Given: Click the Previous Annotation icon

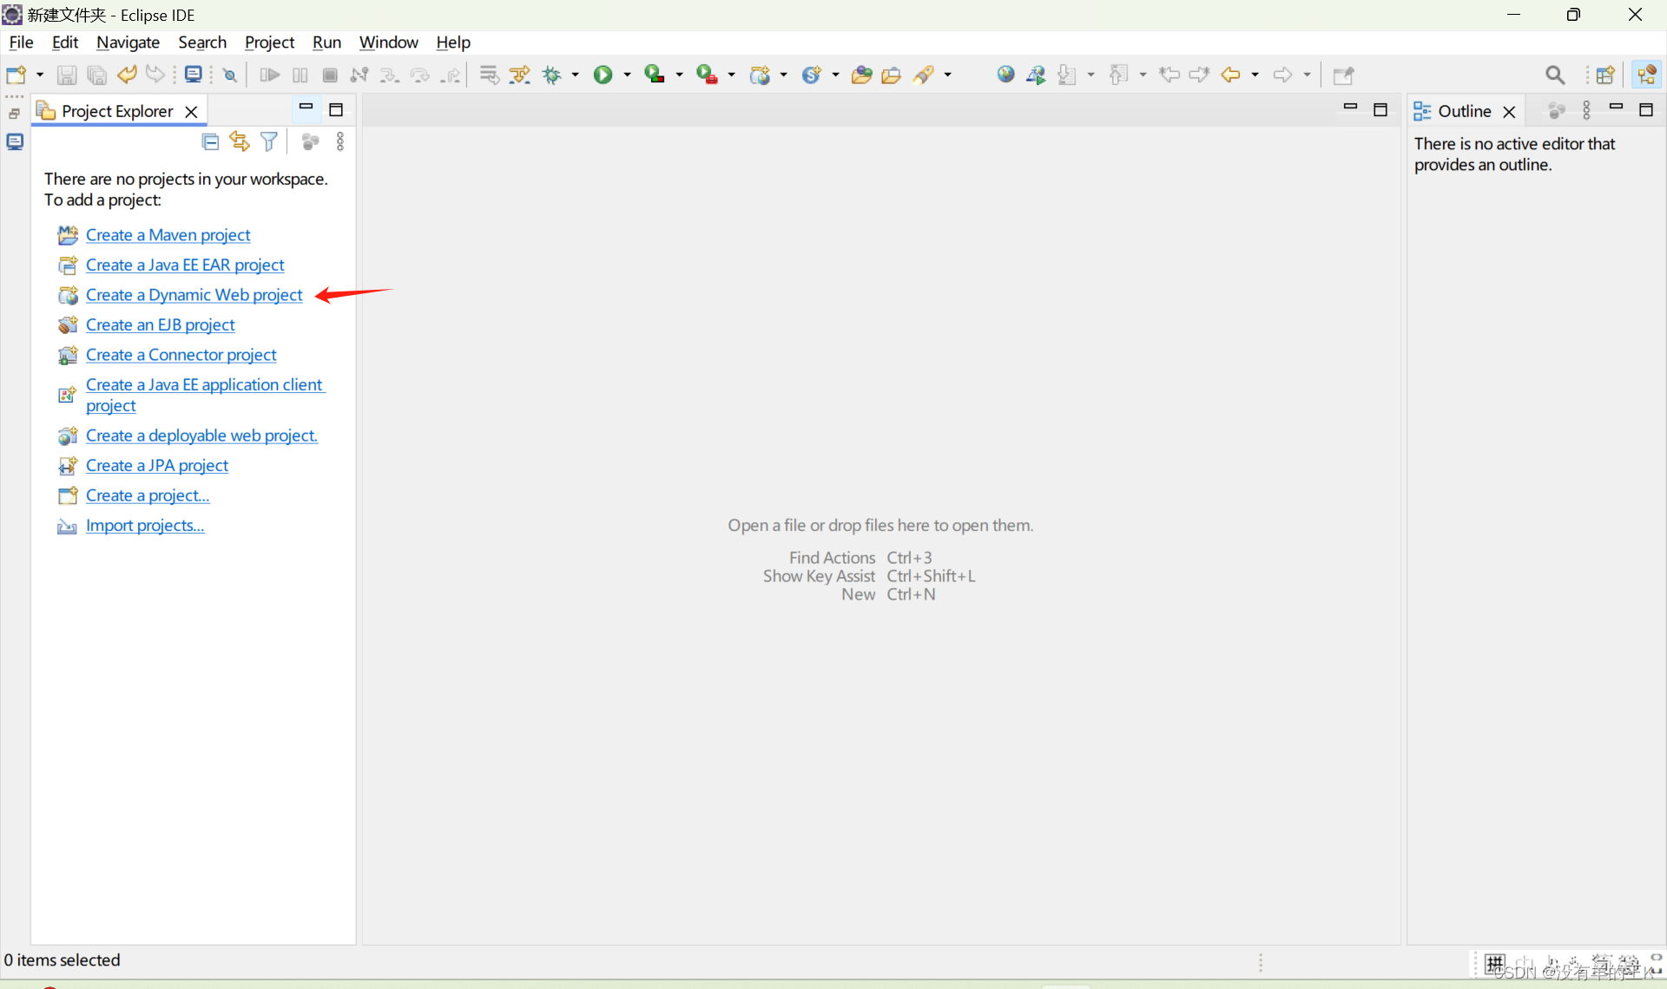Looking at the screenshot, I should point(1120,75).
